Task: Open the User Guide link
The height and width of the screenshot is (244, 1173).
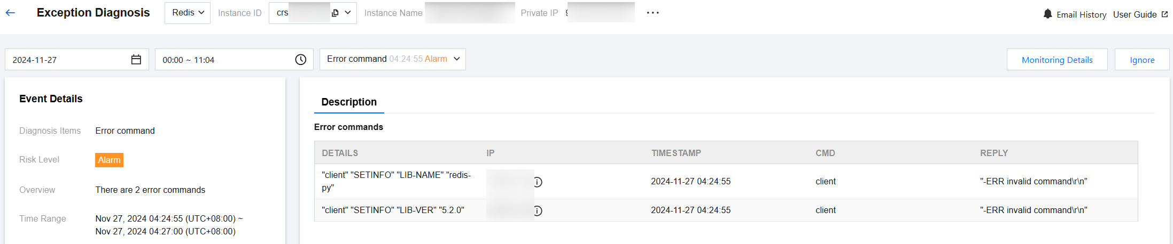Action: tap(1135, 14)
